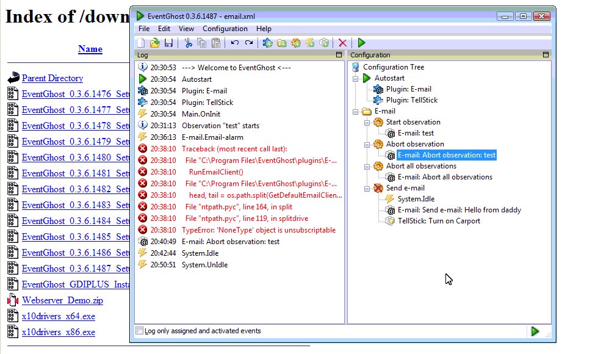Toggle Log only assigned and activated events

tap(140, 331)
